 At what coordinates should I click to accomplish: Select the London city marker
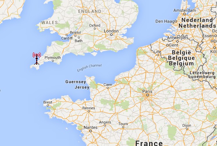[112, 34]
